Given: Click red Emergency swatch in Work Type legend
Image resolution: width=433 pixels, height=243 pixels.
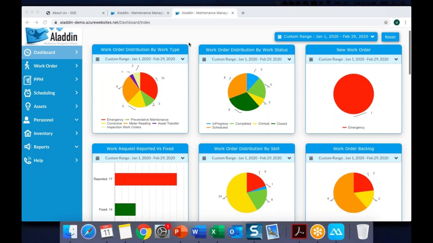Looking at the screenshot, I should tap(103, 120).
